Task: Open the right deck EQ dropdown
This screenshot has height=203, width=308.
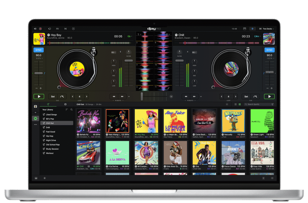Action: point(194,52)
